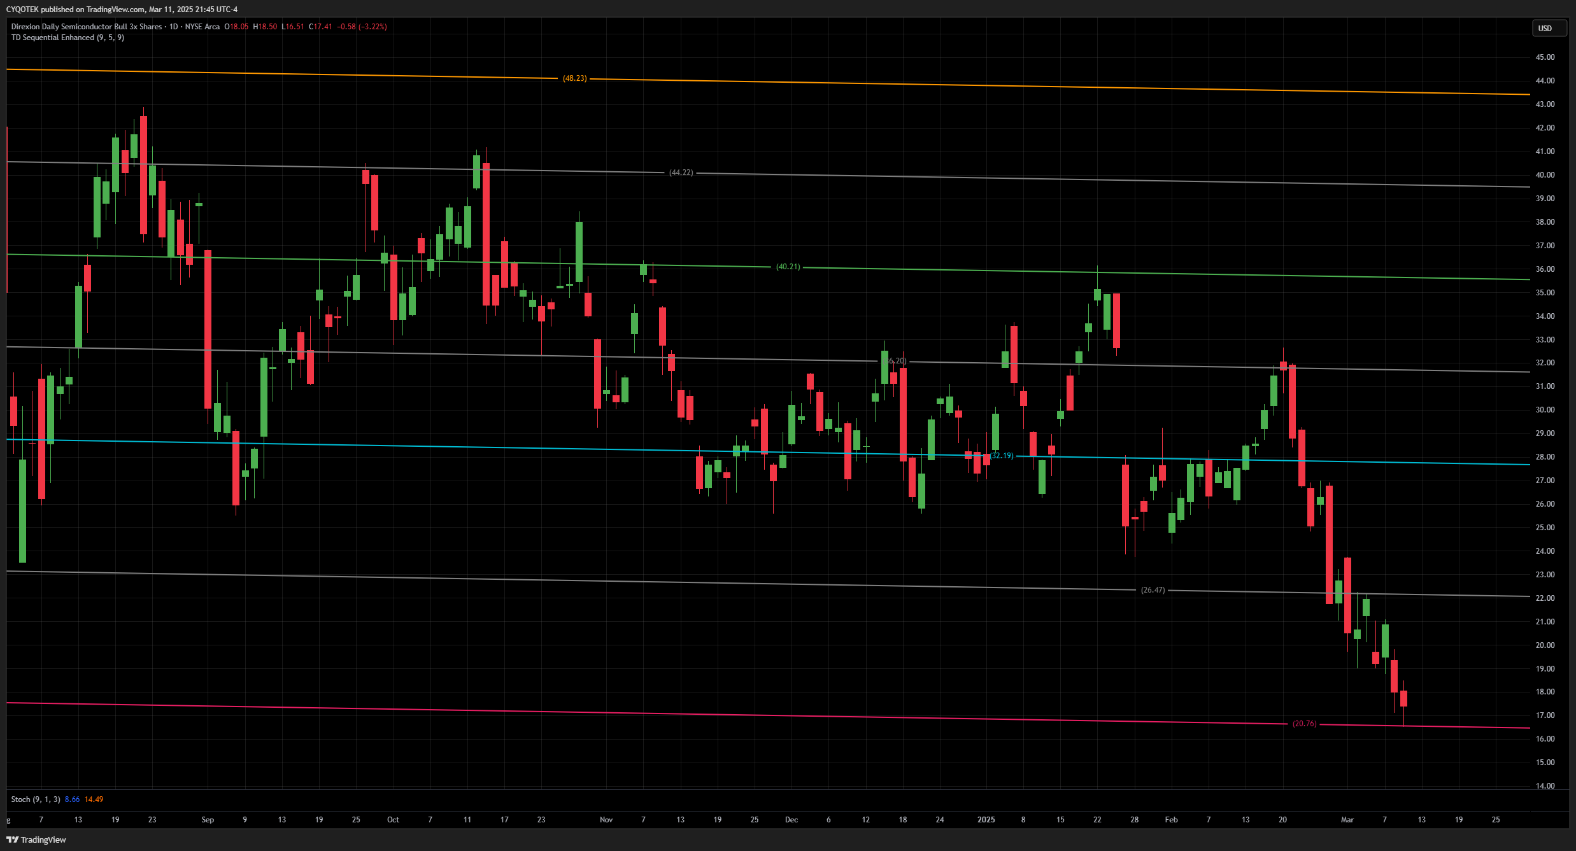
Task: Click the 2025 year label on time axis
Action: [986, 820]
